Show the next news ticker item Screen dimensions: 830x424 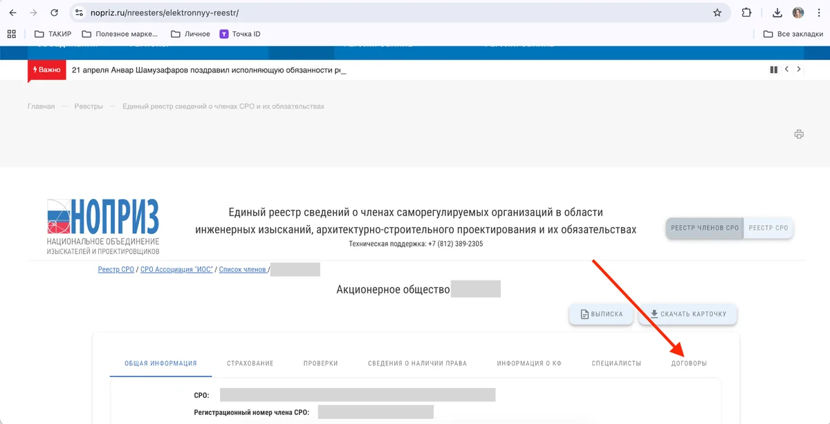(799, 70)
